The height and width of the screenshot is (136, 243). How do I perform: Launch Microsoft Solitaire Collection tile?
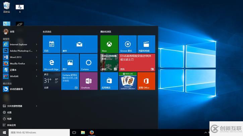tap(128, 81)
